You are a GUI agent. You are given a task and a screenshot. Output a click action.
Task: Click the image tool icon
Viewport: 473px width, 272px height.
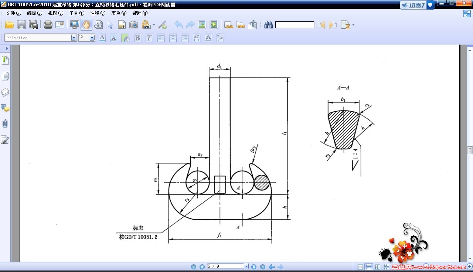pos(202,25)
